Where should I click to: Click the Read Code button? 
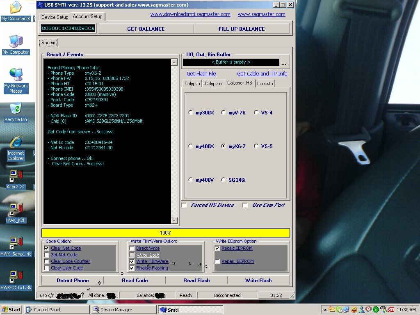[135, 281]
